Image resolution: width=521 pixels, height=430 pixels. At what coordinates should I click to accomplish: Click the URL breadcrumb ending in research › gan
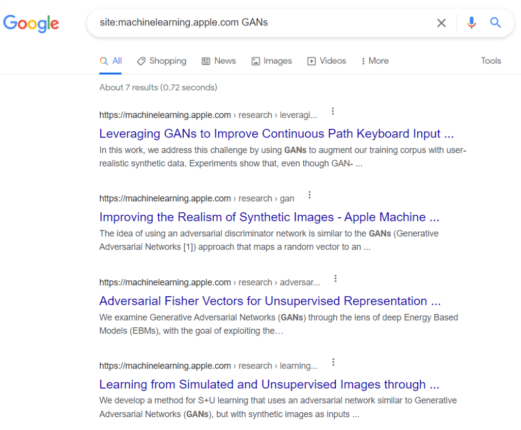tap(197, 198)
